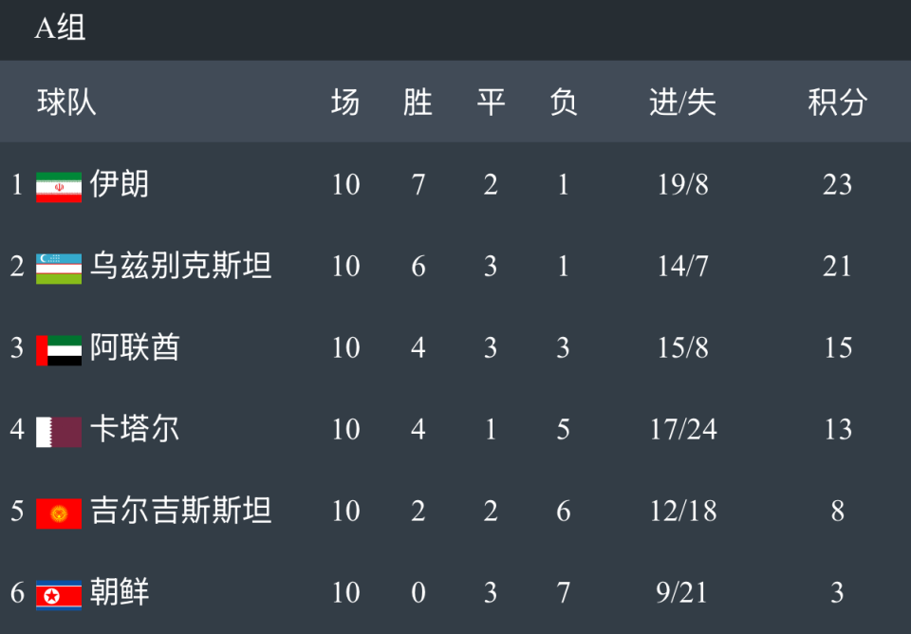The height and width of the screenshot is (634, 911).
Task: Click Qatar's 17/24 goals value
Action: click(682, 429)
